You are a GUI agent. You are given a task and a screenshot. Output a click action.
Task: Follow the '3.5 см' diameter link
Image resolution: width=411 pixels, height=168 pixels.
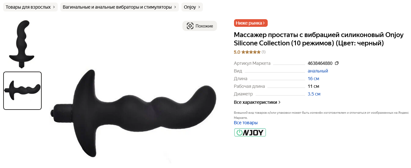coord(314,94)
